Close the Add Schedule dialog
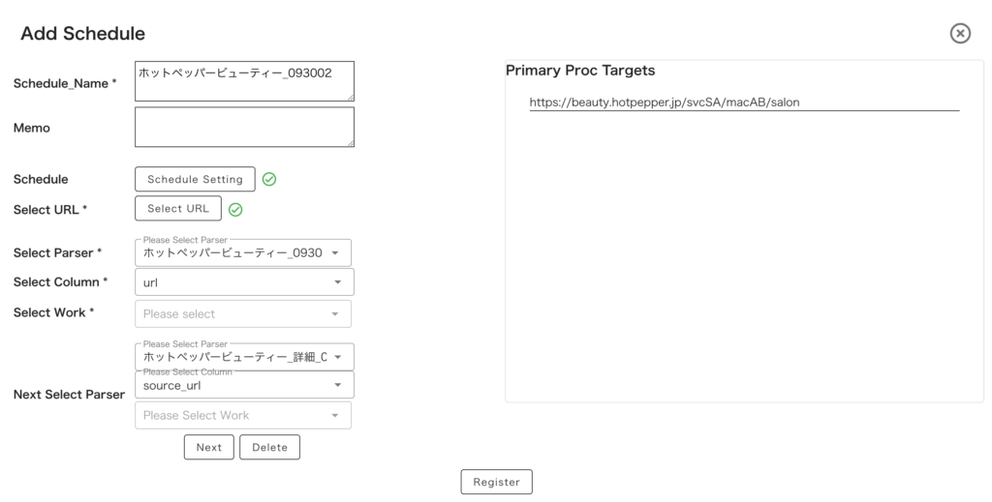The width and height of the screenshot is (992, 502). (x=959, y=34)
